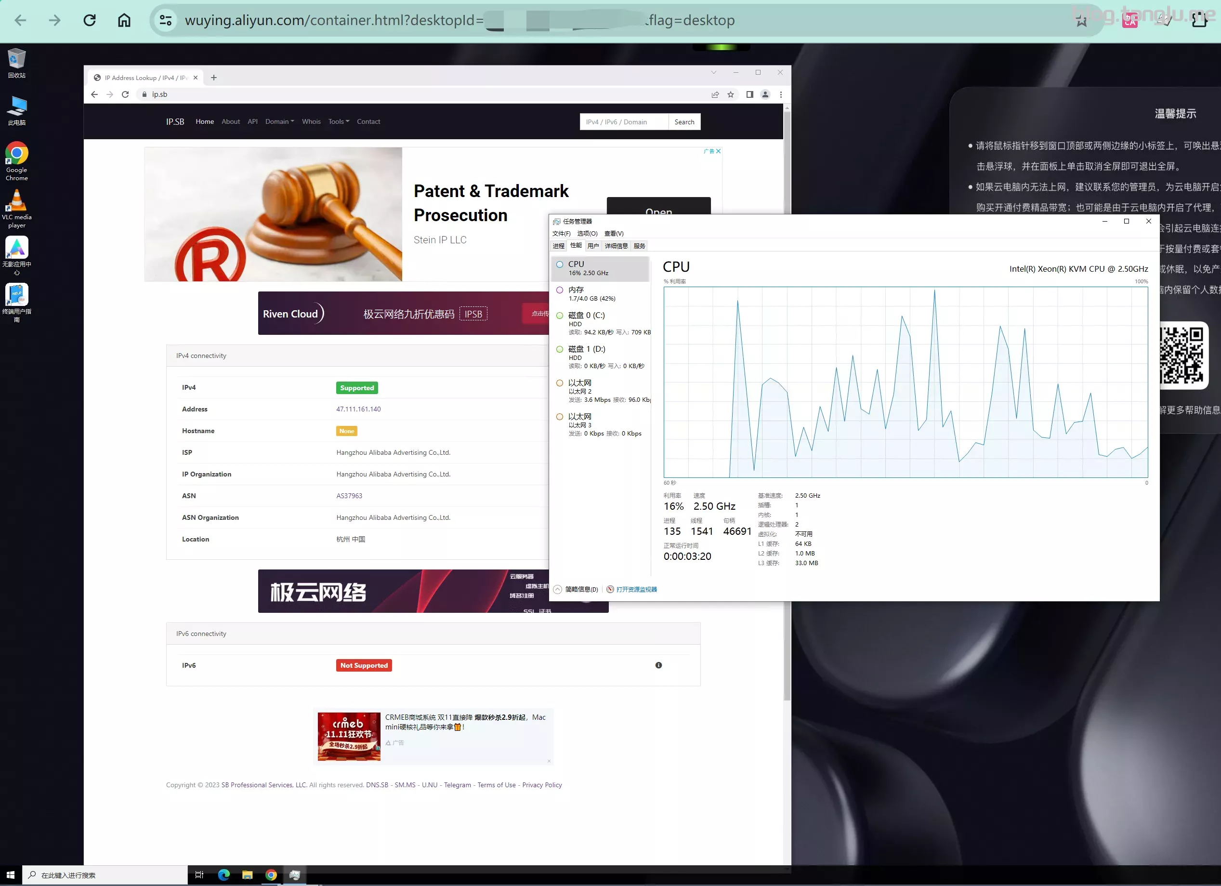Bookmark ip.sb with the star icon
Screen dimensions: 1221x886
click(x=731, y=94)
